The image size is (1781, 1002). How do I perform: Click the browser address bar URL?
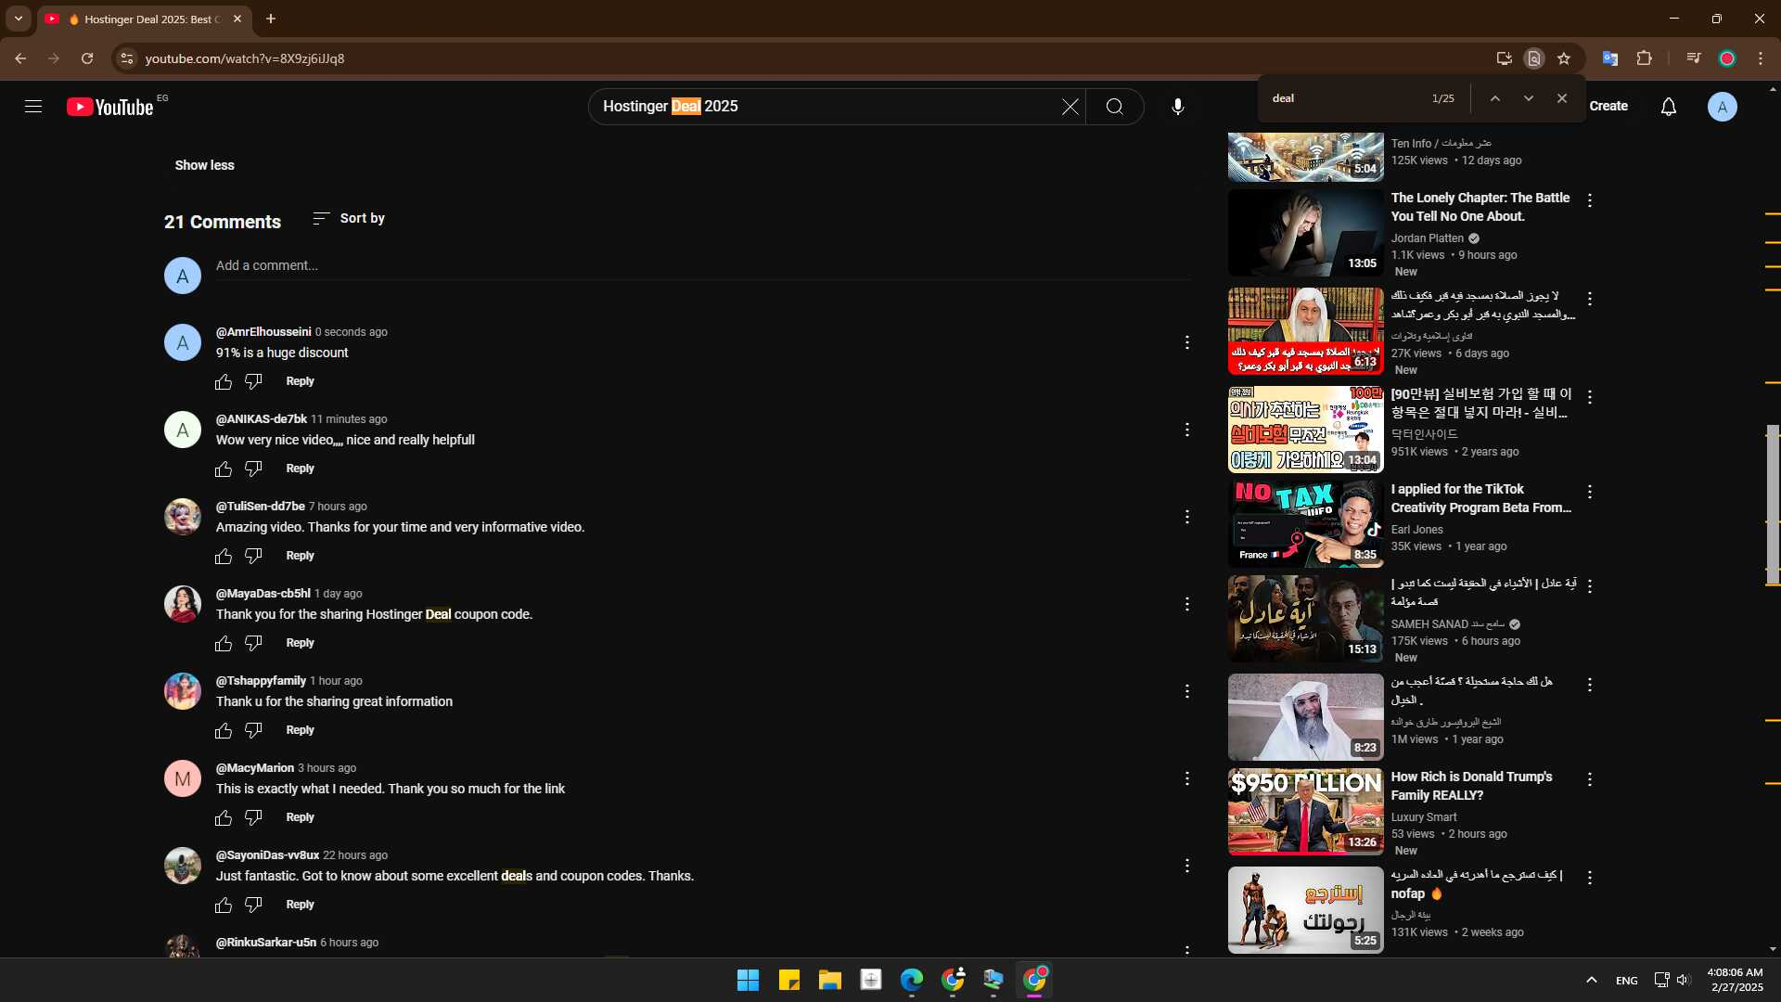(245, 58)
